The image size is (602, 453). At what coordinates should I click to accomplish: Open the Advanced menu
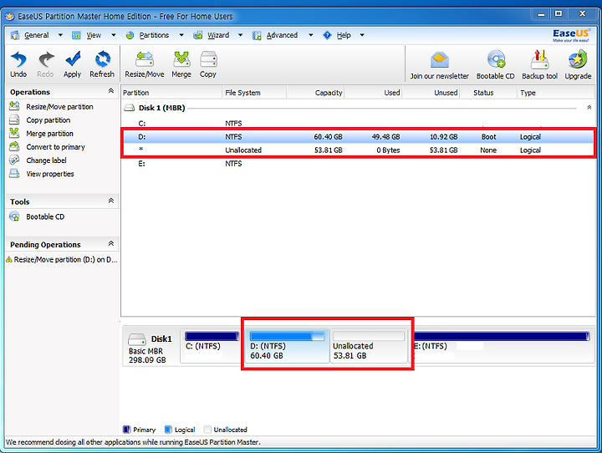[282, 35]
